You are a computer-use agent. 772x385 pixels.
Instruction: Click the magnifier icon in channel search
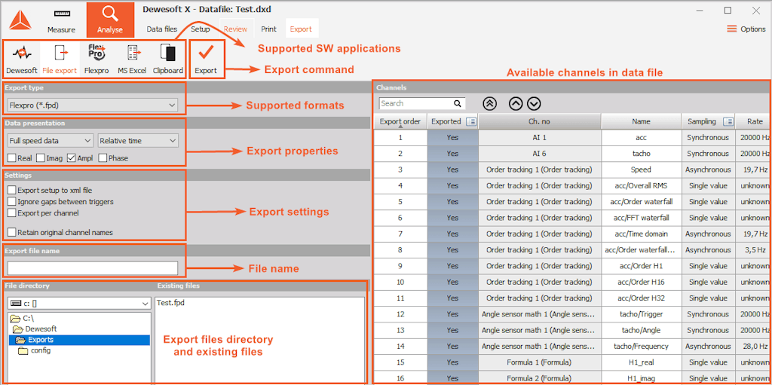(458, 103)
